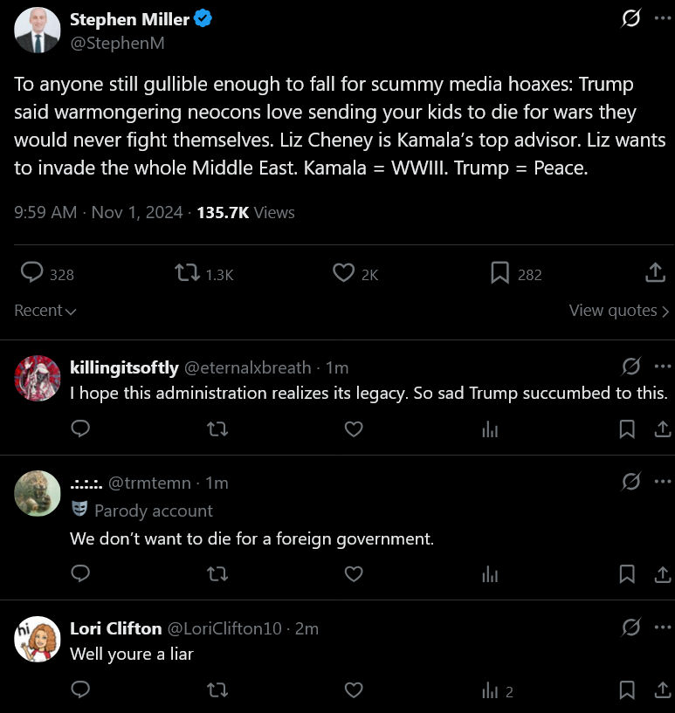This screenshot has width=675, height=713.
Task: Open killingitsoftly's profile name
Action: pyautogui.click(x=124, y=368)
